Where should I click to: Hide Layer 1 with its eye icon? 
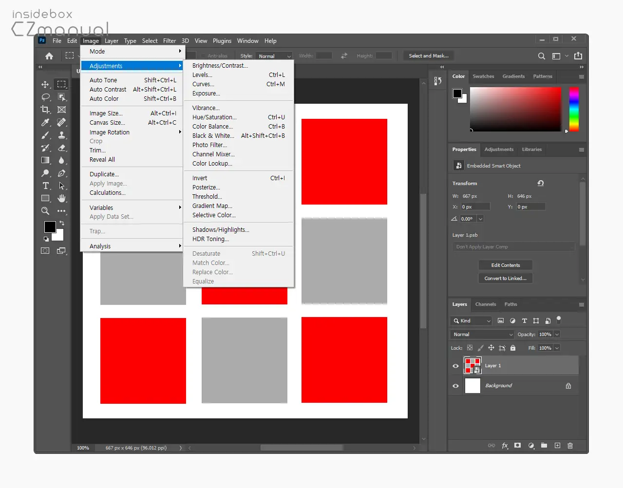click(455, 366)
